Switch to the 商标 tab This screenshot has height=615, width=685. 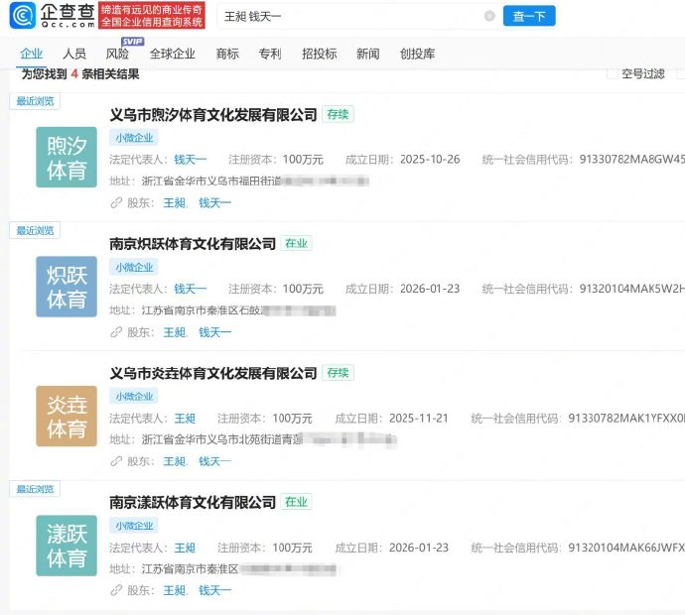click(227, 54)
